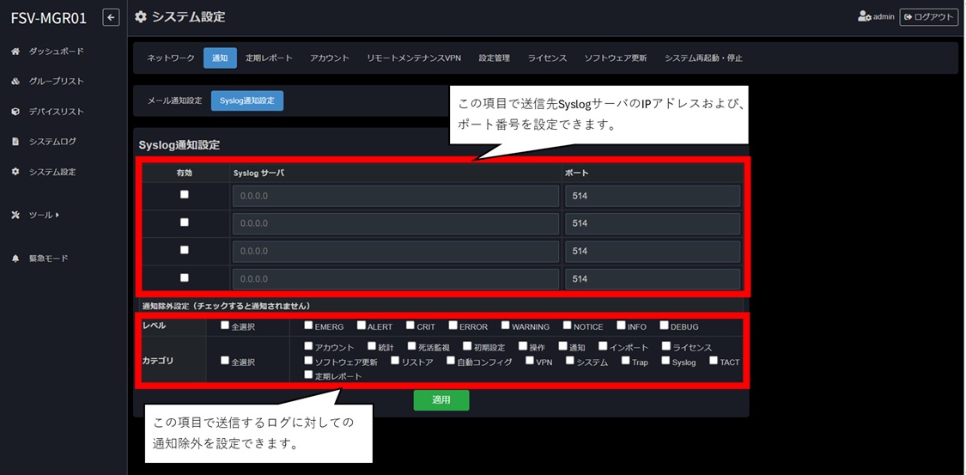The height and width of the screenshot is (475, 966).
Task: Click the green 適用 button
Action: point(441,399)
